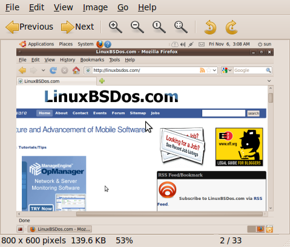The width and height of the screenshot is (290, 247).
Task: Open the image viewer File menu
Action: (12, 7)
